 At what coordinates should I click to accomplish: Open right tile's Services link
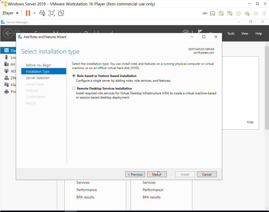pos(149,183)
